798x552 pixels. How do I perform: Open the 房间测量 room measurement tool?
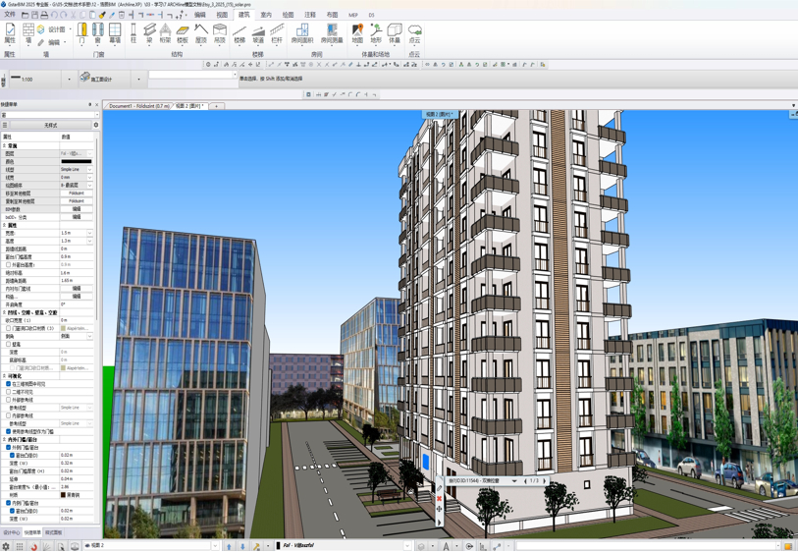(x=332, y=33)
